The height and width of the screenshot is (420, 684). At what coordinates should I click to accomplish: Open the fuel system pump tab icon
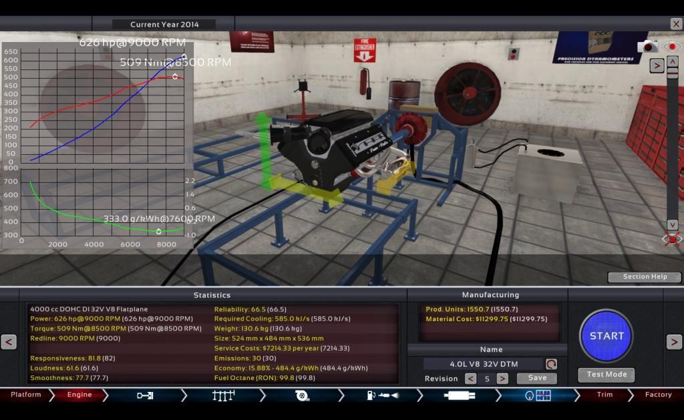[382, 395]
